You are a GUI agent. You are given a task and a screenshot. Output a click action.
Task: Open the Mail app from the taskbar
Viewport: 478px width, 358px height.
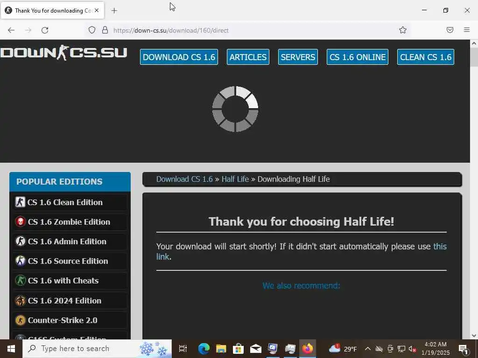(x=255, y=349)
